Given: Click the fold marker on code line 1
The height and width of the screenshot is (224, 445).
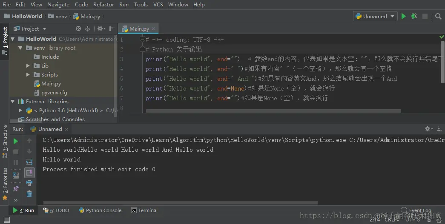Looking at the screenshot, I should coord(143,40).
